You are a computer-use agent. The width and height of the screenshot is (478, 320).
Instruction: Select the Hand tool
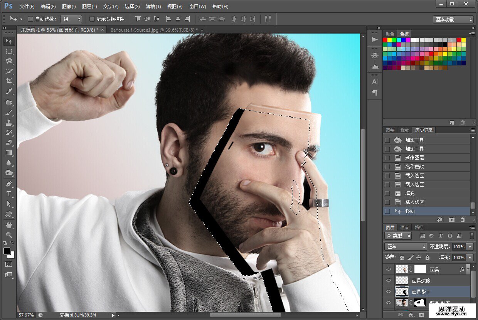9,225
